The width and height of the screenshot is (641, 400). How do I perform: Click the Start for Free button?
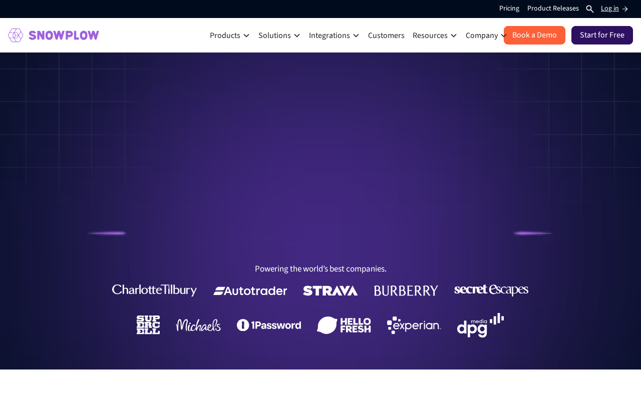pos(602,35)
